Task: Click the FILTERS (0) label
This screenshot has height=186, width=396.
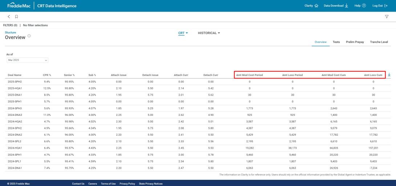Action: 10,25
